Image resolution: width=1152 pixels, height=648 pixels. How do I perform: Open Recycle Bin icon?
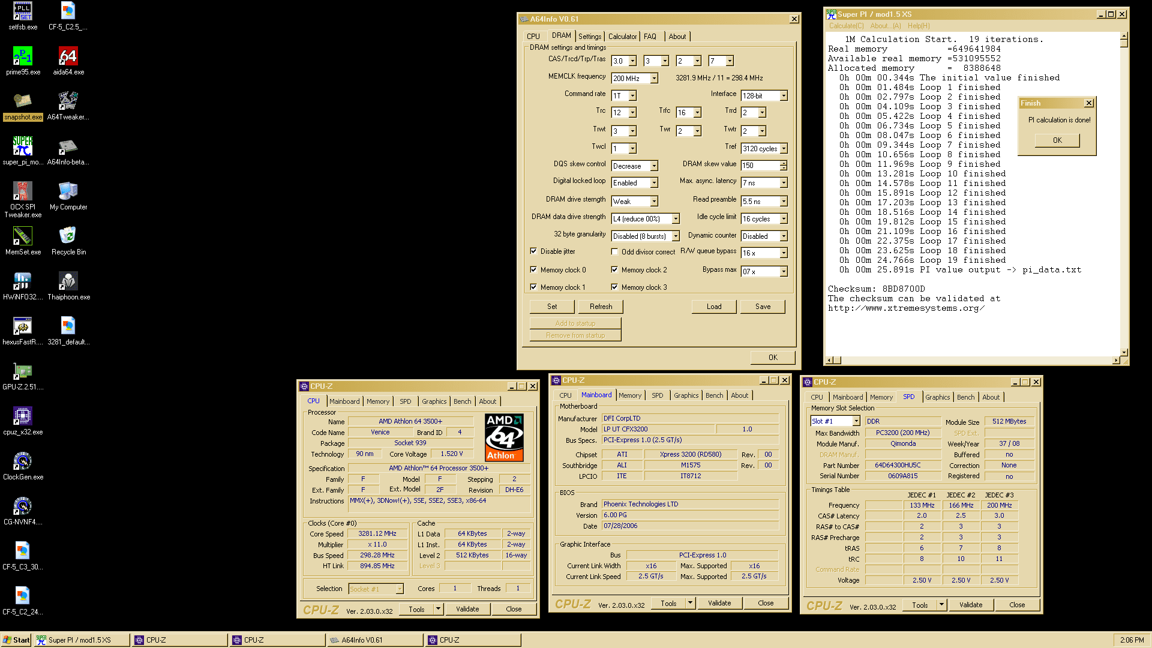pyautogui.click(x=68, y=241)
